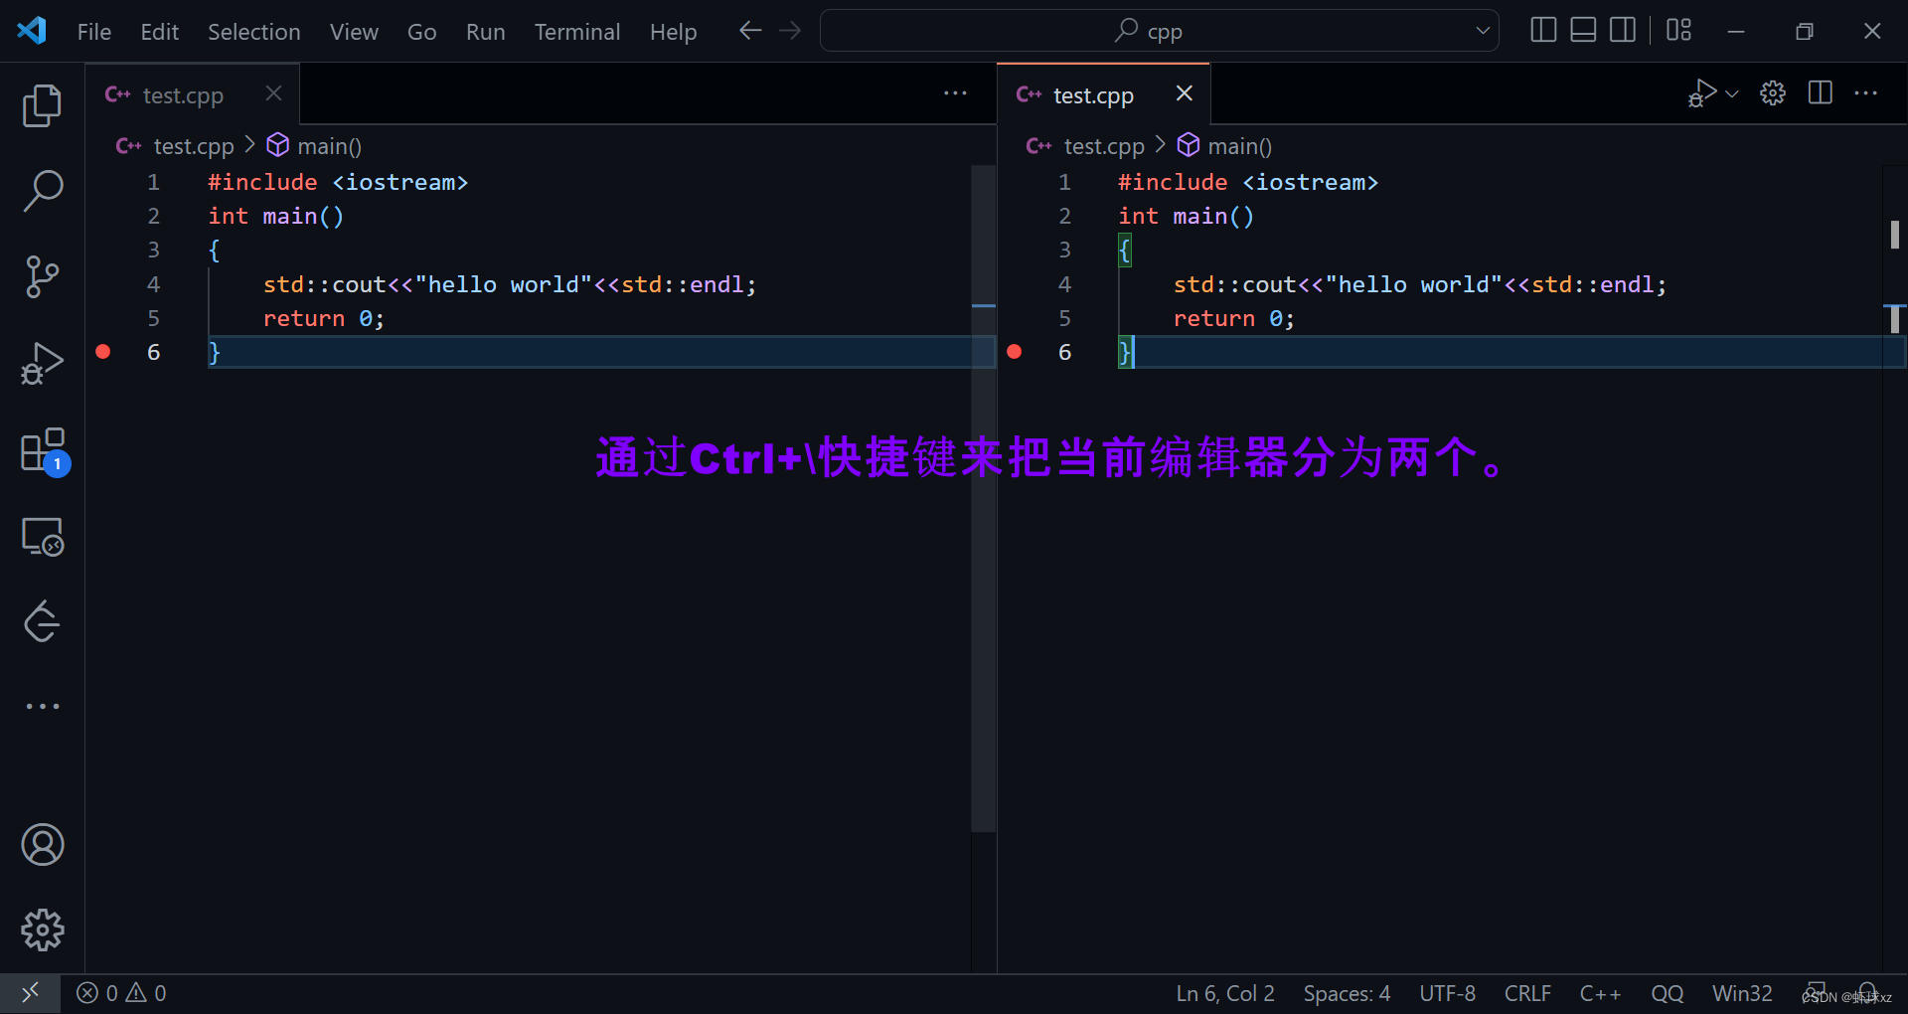Close the left test.cpp tab
Viewport: 1908px width, 1014px height.
(274, 93)
